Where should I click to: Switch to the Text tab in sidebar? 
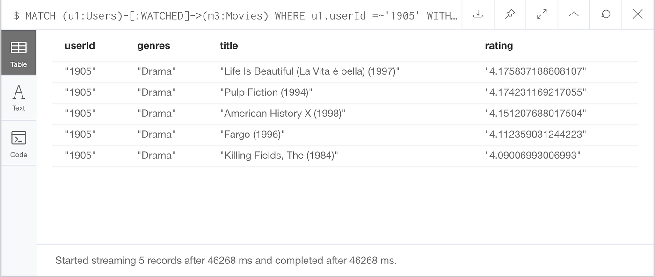[18, 97]
